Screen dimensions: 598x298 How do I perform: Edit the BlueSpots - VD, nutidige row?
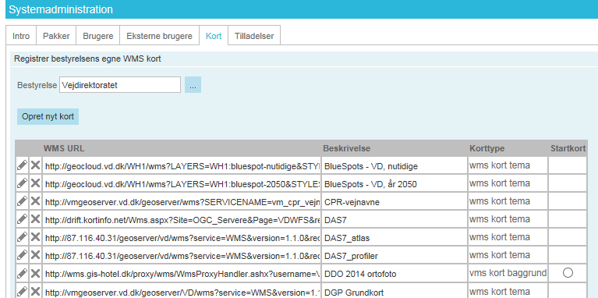click(22, 165)
